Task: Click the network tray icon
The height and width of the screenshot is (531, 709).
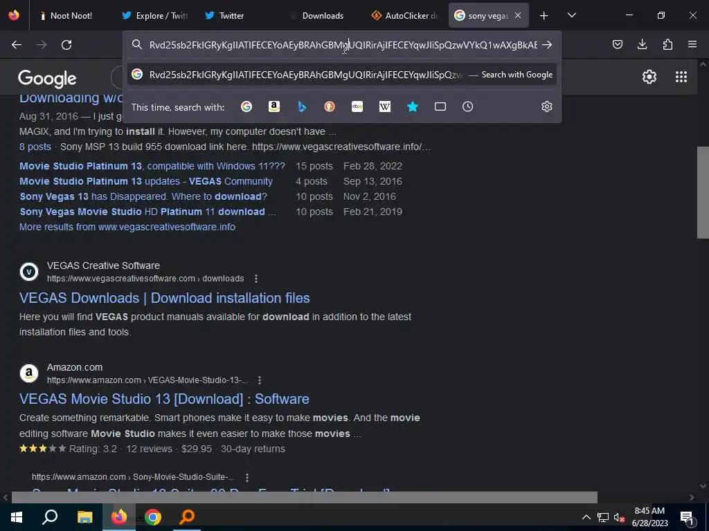Action: tap(603, 517)
